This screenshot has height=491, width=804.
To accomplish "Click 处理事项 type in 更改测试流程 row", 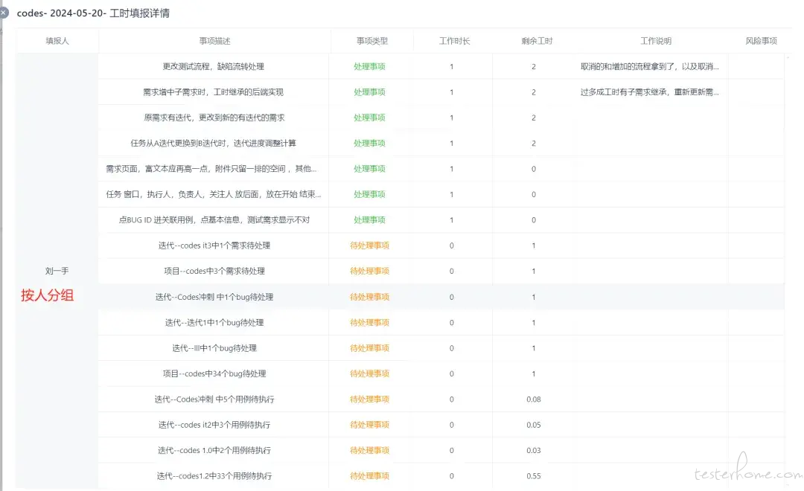I will click(369, 67).
